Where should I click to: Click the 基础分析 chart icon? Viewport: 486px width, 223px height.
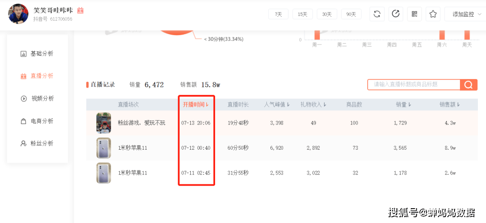tap(23, 54)
